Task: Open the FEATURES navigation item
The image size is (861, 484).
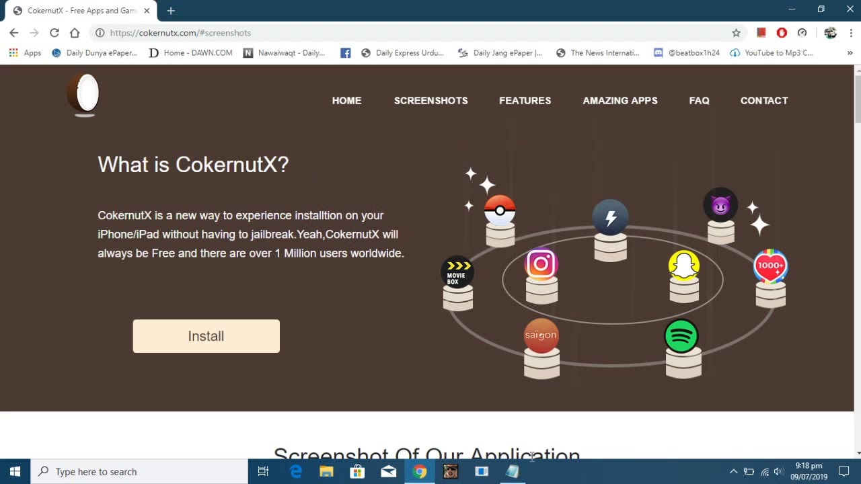Action: pos(525,100)
